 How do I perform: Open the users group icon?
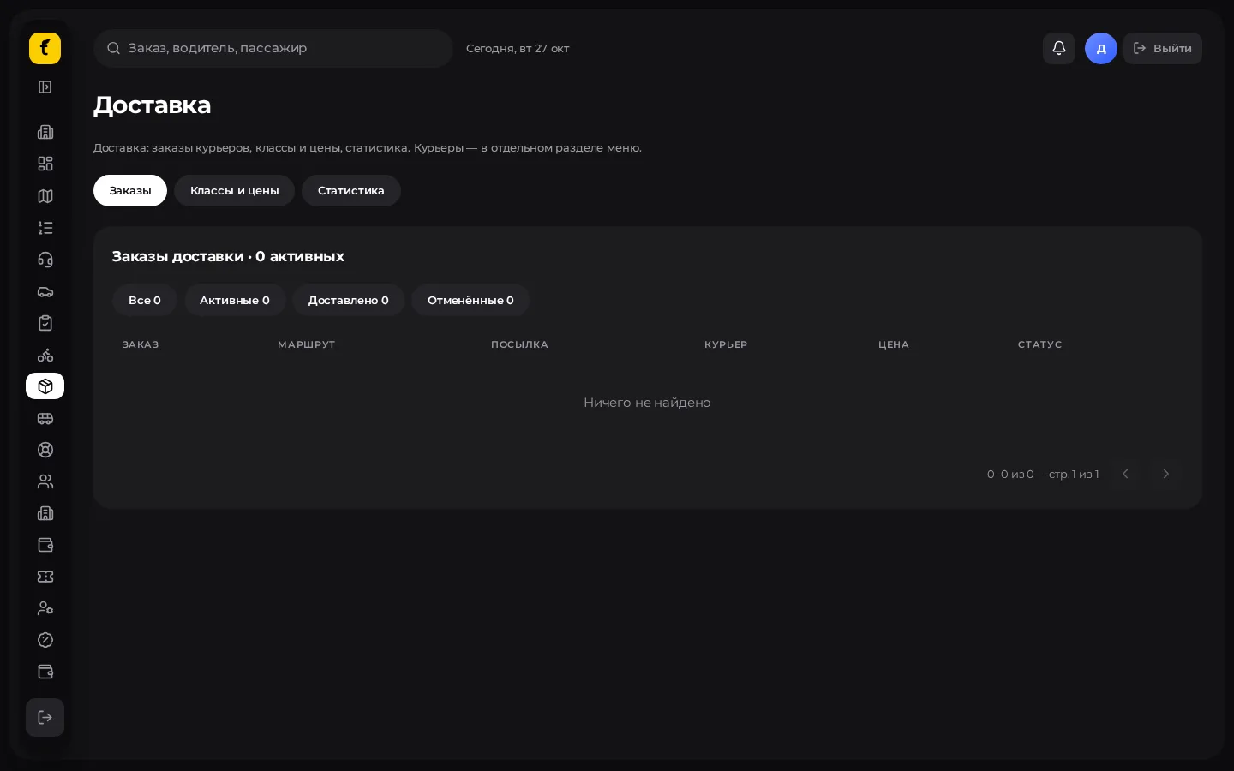point(45,481)
